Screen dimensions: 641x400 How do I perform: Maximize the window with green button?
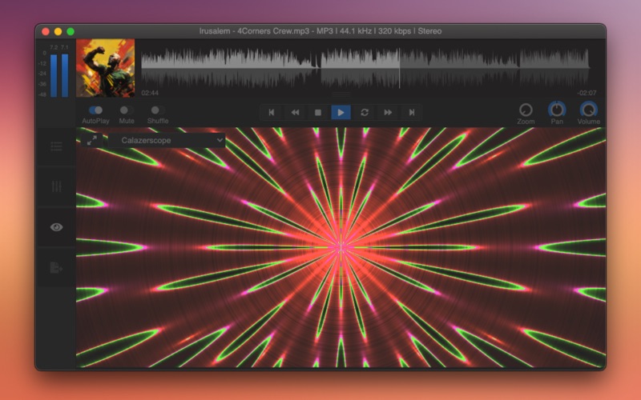(x=71, y=31)
